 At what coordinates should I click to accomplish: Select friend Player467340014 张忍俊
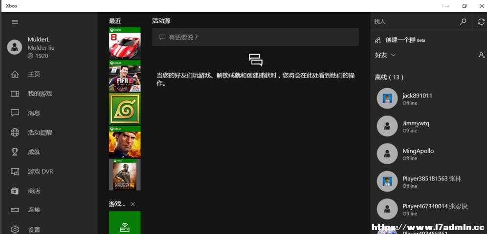[x=435, y=206]
